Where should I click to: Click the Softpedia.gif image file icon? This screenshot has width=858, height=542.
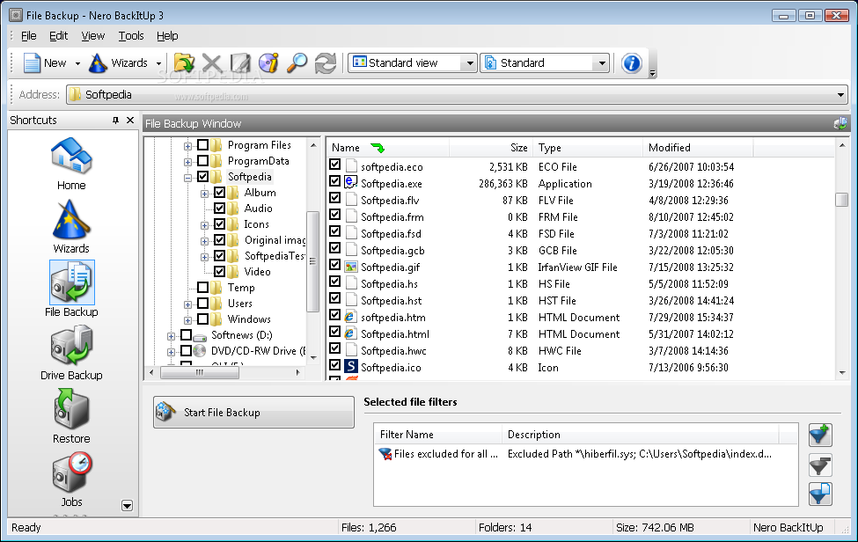(351, 267)
